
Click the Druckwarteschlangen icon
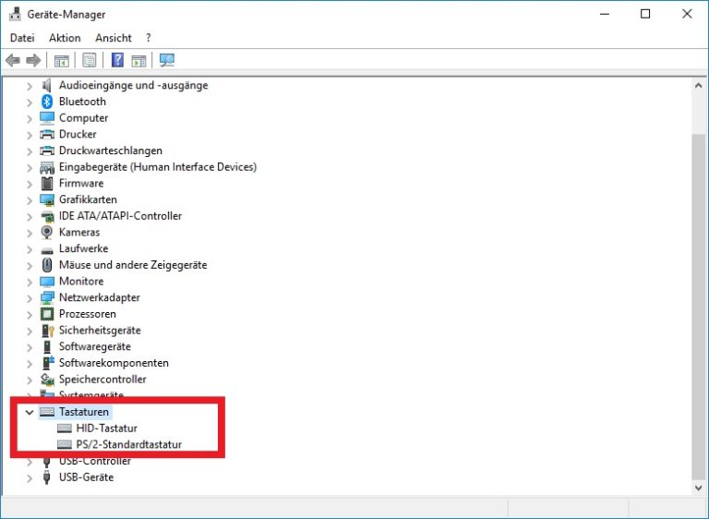pos(47,151)
